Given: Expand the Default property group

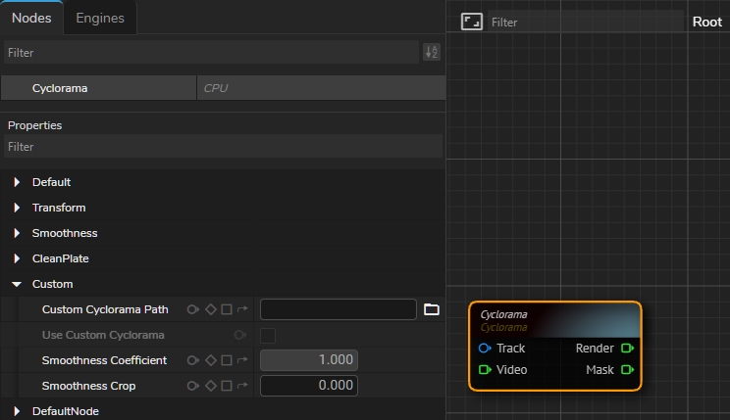Looking at the screenshot, I should [17, 182].
